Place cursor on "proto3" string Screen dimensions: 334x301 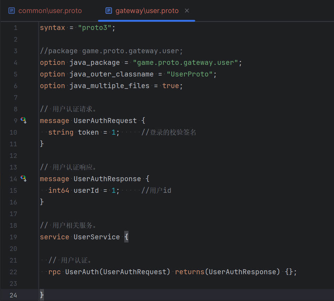click(95, 28)
